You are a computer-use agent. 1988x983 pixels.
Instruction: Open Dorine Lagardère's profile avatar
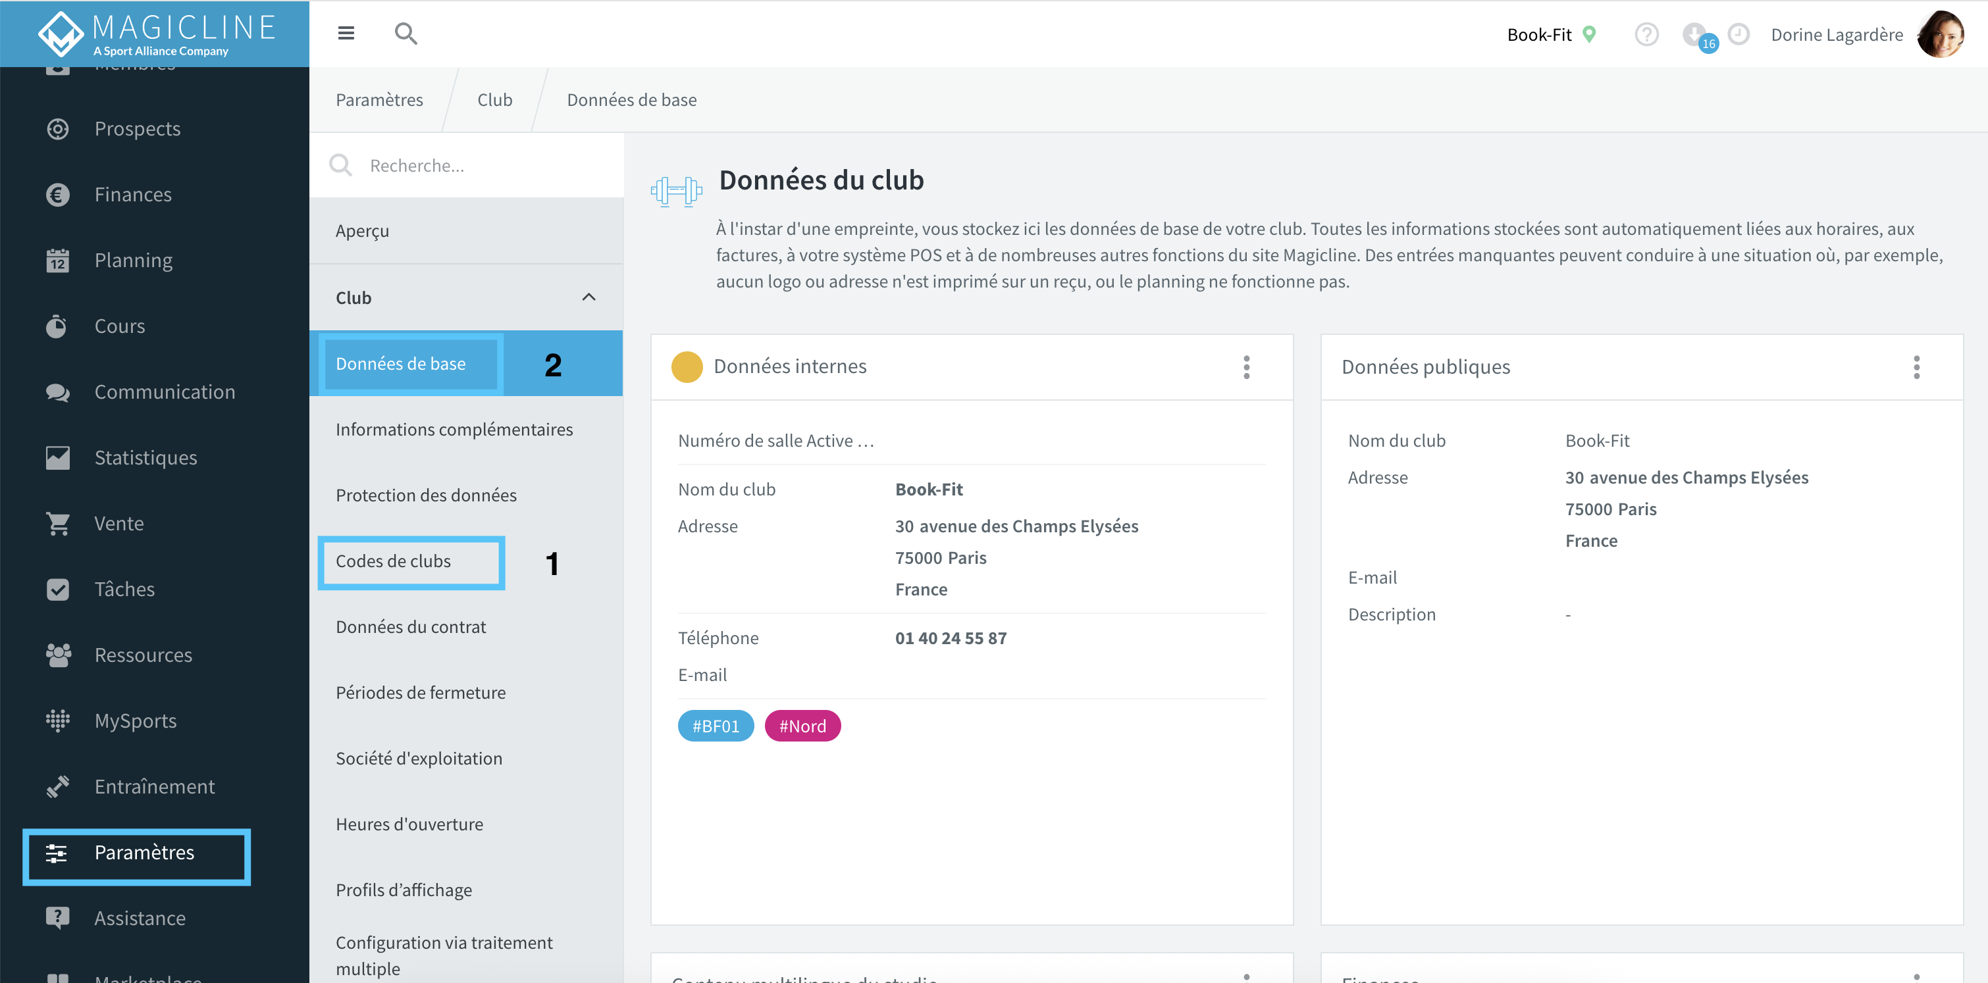(1940, 34)
